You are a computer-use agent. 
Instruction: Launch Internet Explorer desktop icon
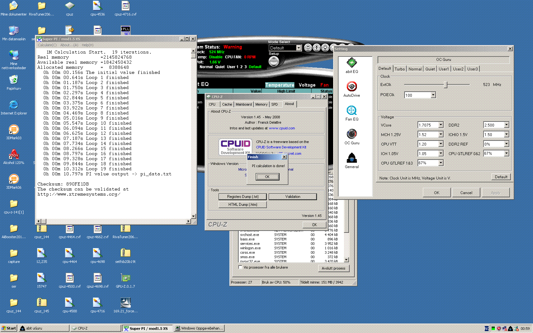point(14,108)
